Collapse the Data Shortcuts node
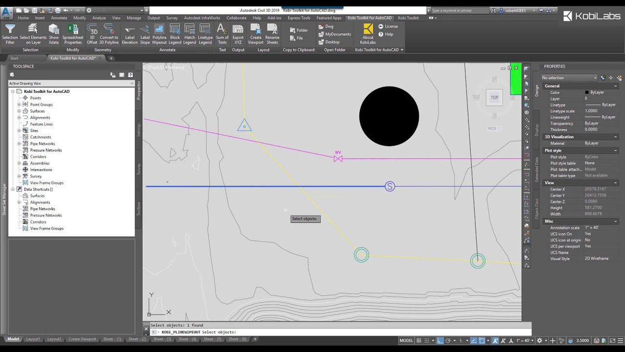The width and height of the screenshot is (625, 352). (x=12, y=189)
